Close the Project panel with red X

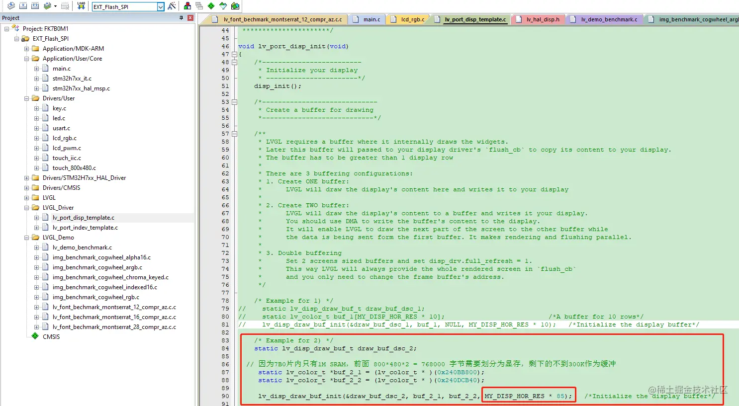point(190,18)
